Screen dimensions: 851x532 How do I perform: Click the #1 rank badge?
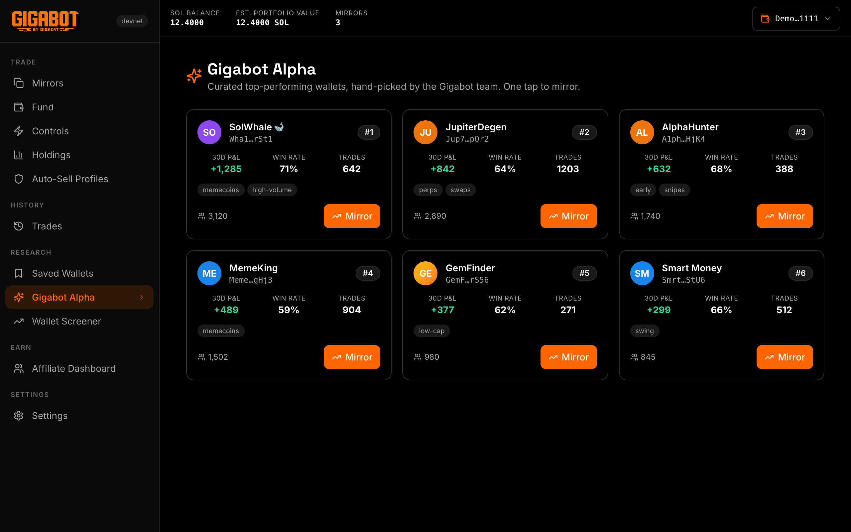369,132
